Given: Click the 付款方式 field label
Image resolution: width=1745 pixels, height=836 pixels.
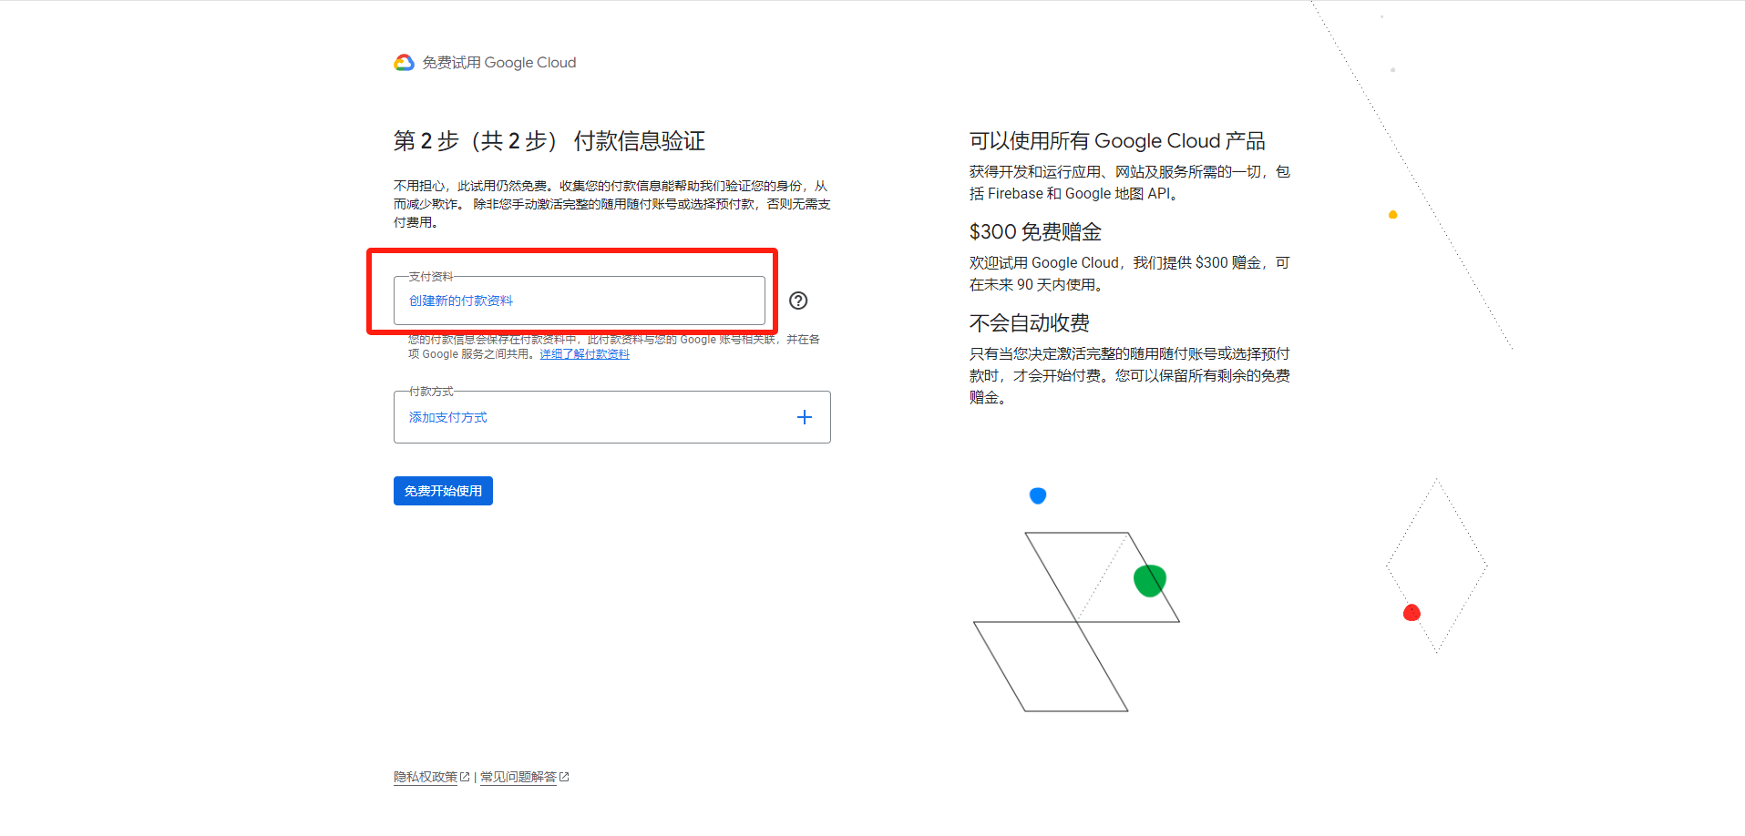Looking at the screenshot, I should 431,392.
